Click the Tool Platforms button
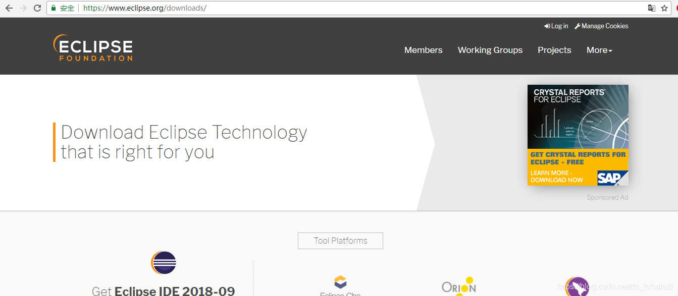678x296 pixels. point(340,241)
